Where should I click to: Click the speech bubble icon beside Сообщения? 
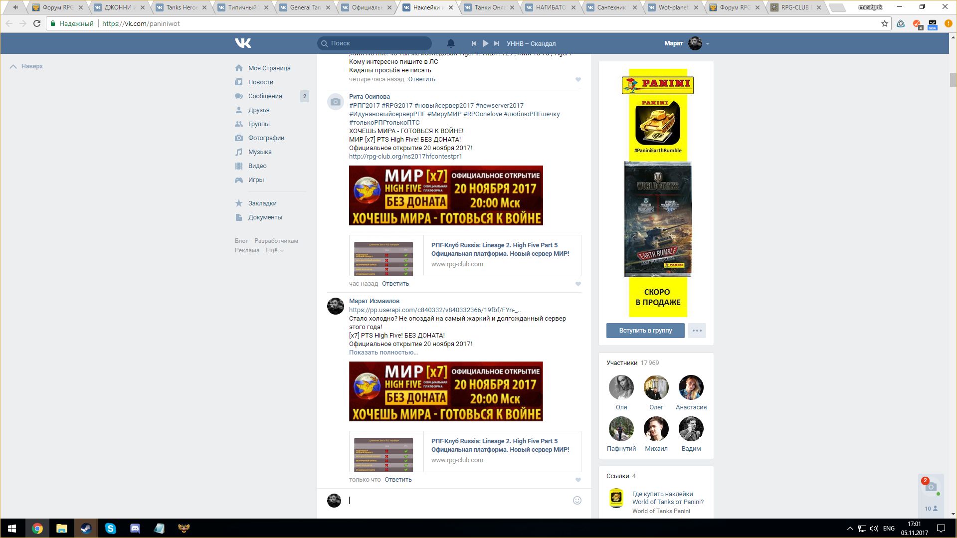(x=239, y=96)
